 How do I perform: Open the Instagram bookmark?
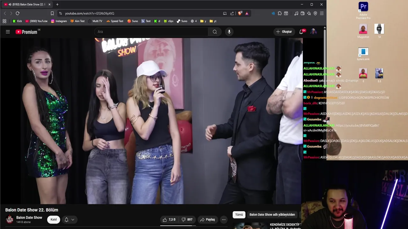tap(59, 21)
